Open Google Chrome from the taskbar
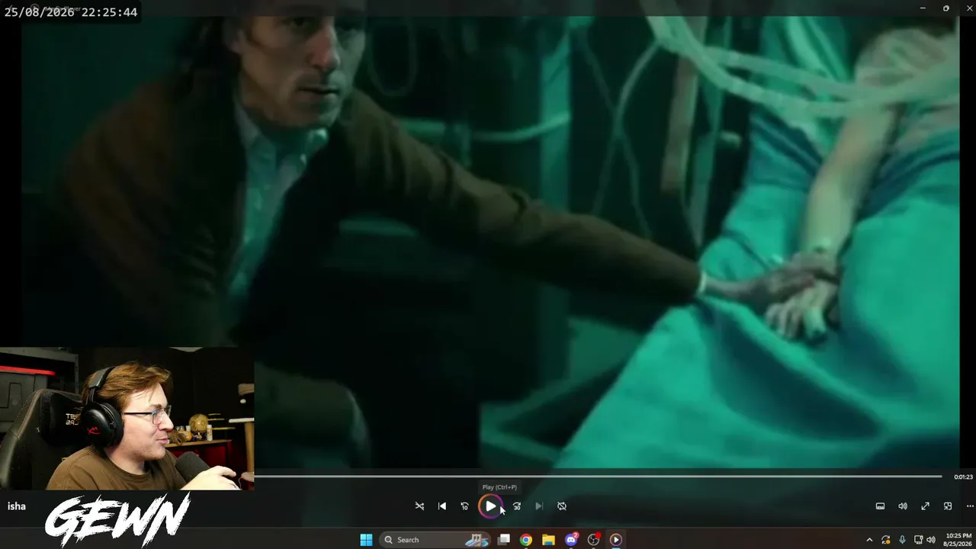The width and height of the screenshot is (976, 549). [526, 540]
